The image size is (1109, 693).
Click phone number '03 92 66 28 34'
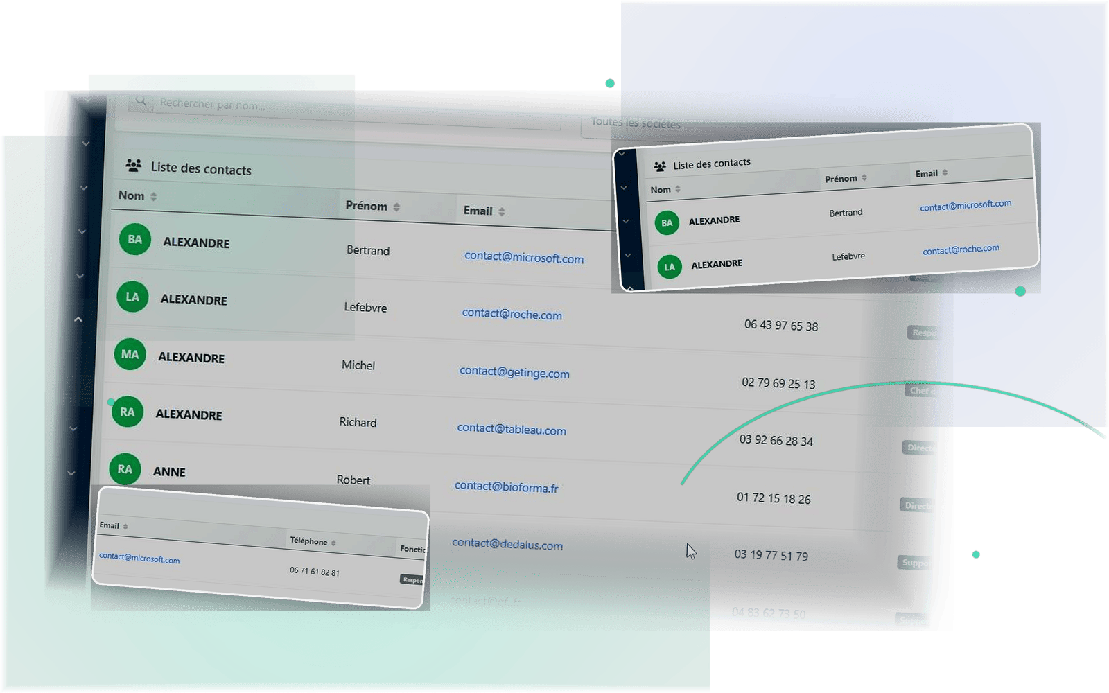pos(776,440)
